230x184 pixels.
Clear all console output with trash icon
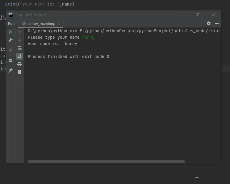[x=19, y=72]
